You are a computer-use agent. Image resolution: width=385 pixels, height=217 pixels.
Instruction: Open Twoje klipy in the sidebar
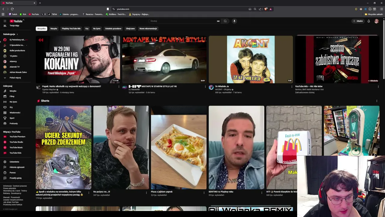[x=15, y=26]
